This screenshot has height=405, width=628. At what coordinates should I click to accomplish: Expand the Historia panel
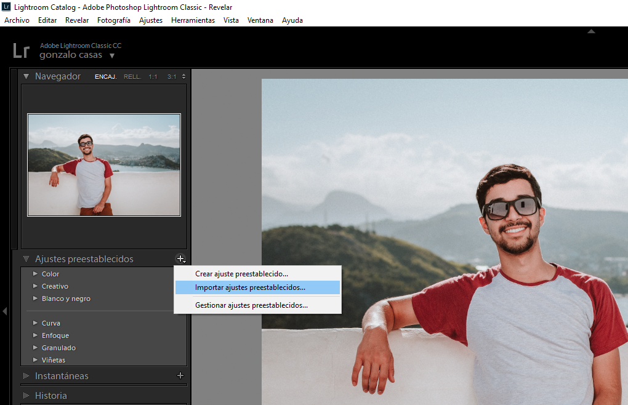[26, 395]
